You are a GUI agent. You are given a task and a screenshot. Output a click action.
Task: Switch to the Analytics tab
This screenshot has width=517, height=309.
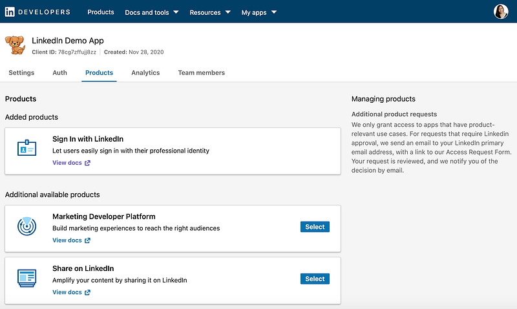click(145, 72)
